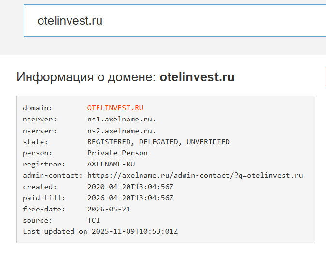Select the ns2.axelname.ru nameserver value
326x255 pixels.
[122, 131]
